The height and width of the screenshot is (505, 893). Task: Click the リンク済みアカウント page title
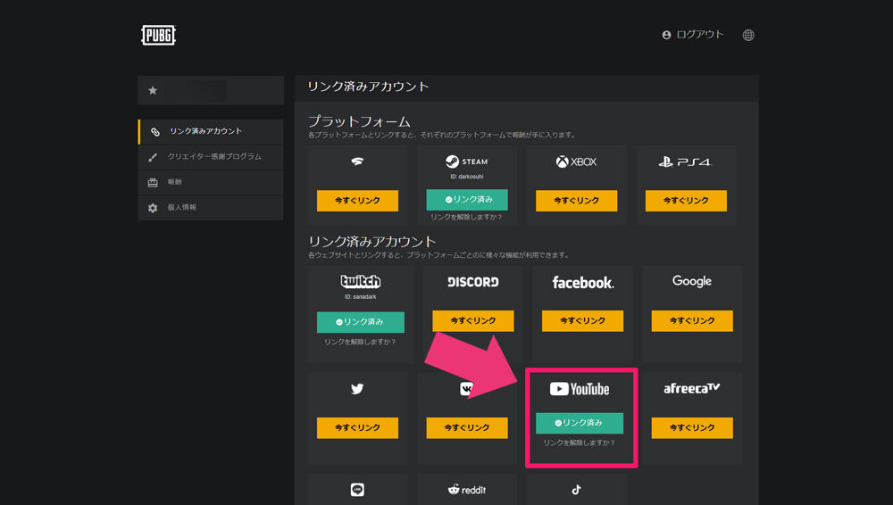[x=368, y=87]
